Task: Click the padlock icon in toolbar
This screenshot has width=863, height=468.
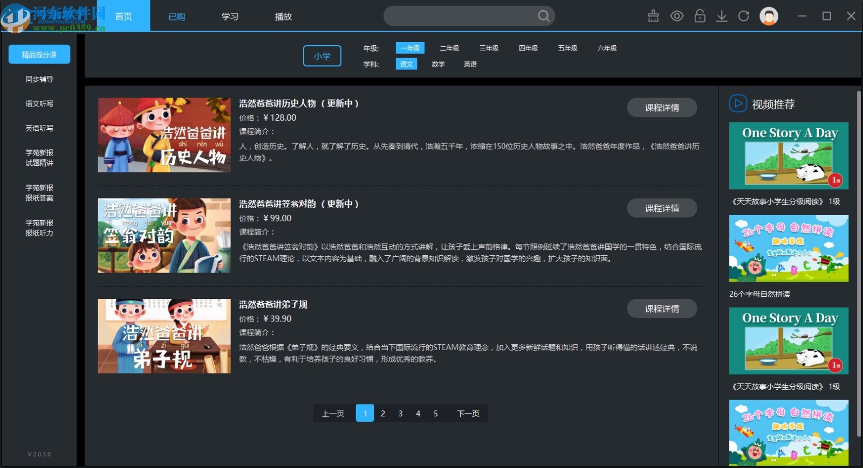Action: pos(700,16)
